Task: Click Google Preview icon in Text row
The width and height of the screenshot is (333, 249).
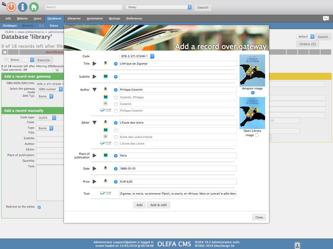Action: 106,193
